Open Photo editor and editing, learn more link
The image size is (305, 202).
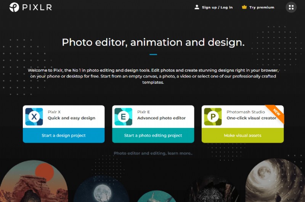tap(153, 153)
